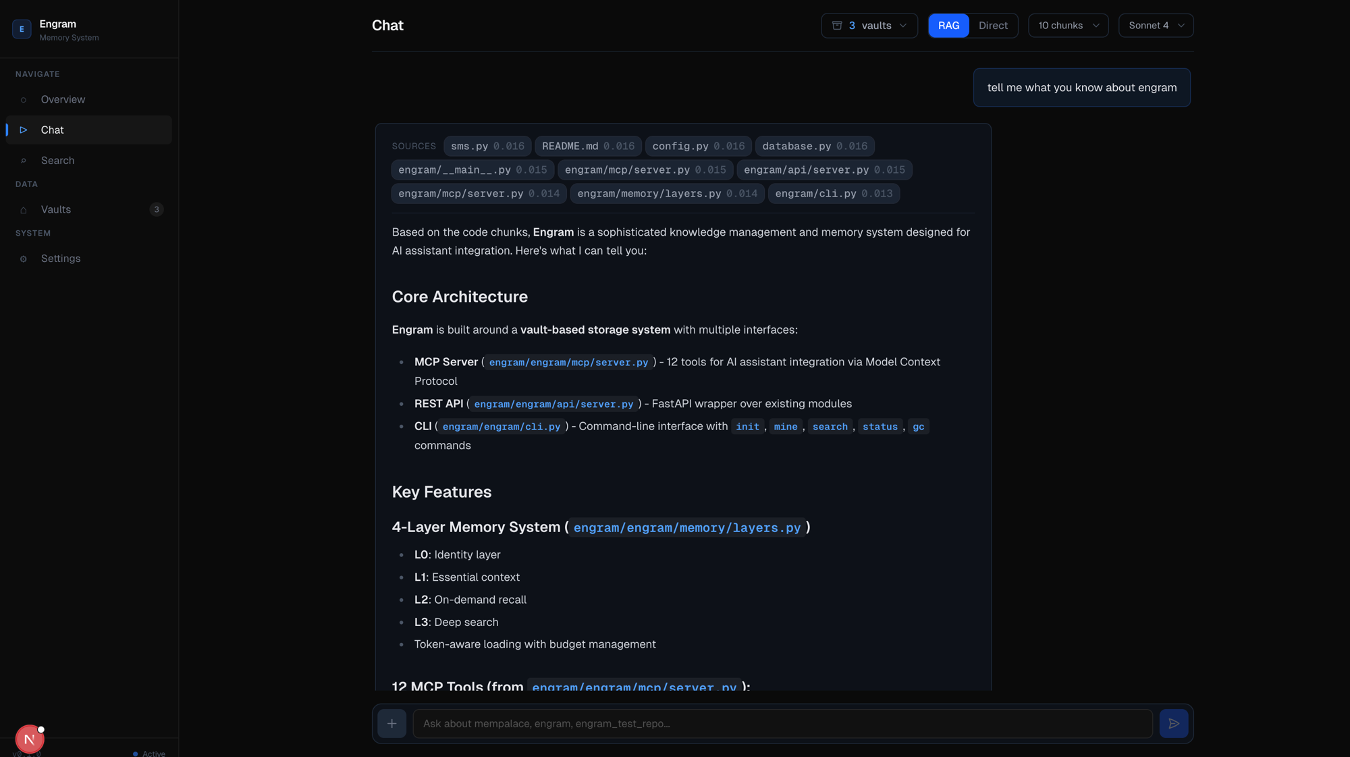Open the 3 vaults dropdown
1350x757 pixels.
[x=869, y=25]
